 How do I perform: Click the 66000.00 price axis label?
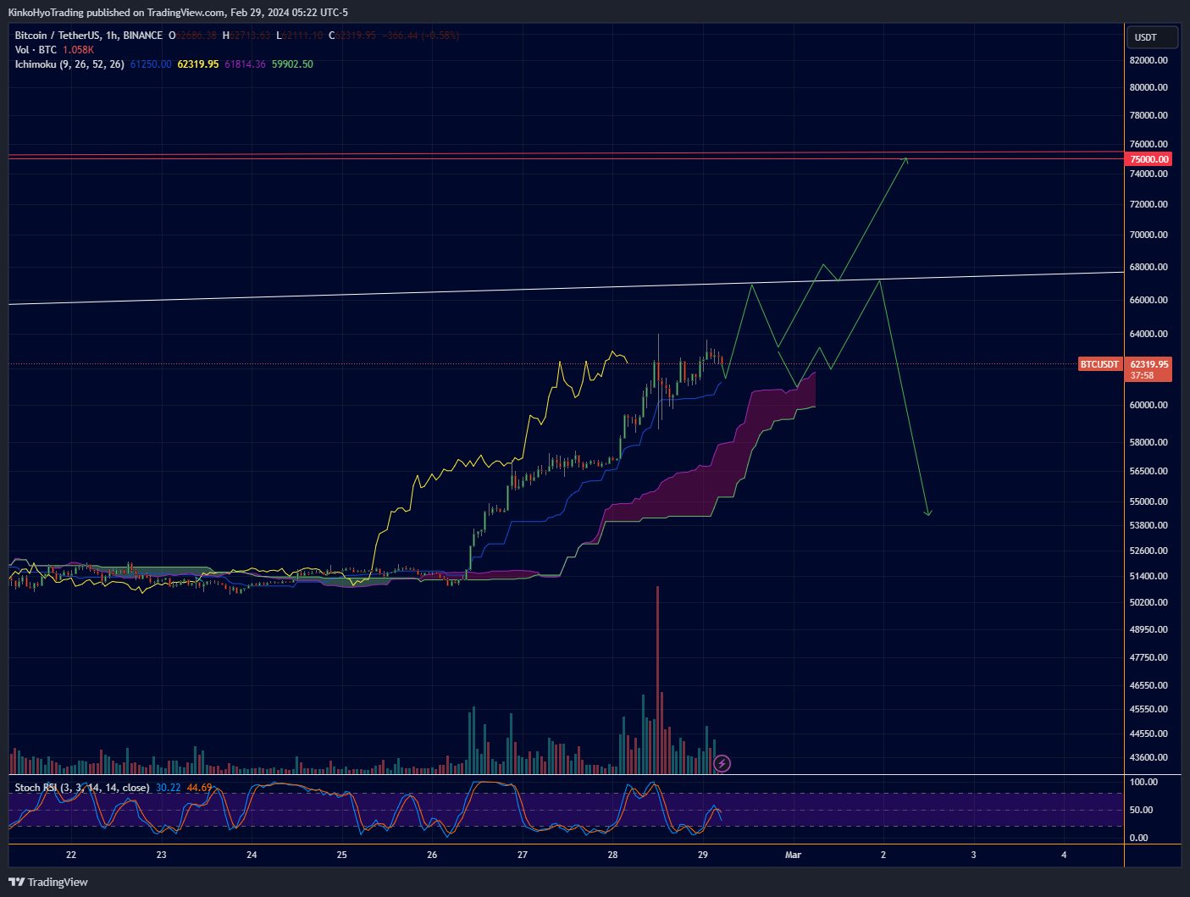pyautogui.click(x=1149, y=300)
